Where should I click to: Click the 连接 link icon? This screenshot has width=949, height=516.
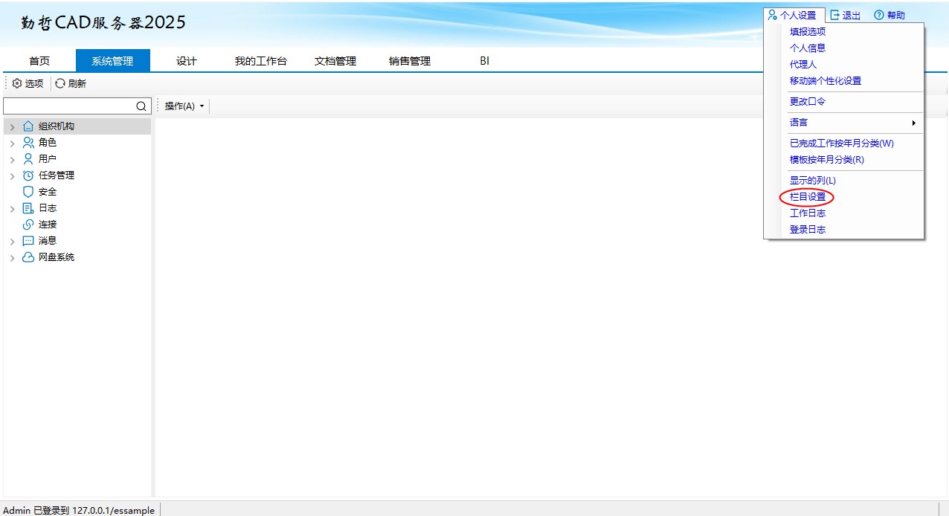(x=28, y=225)
